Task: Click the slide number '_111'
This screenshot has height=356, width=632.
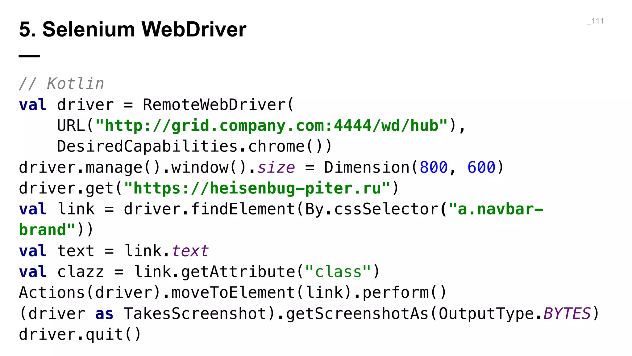Action: (x=595, y=21)
